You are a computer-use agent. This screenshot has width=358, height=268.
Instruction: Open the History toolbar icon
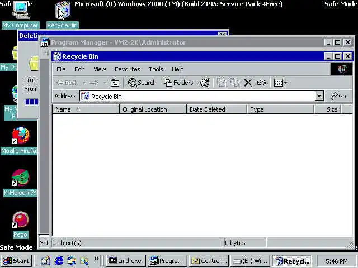pyautogui.click(x=205, y=83)
